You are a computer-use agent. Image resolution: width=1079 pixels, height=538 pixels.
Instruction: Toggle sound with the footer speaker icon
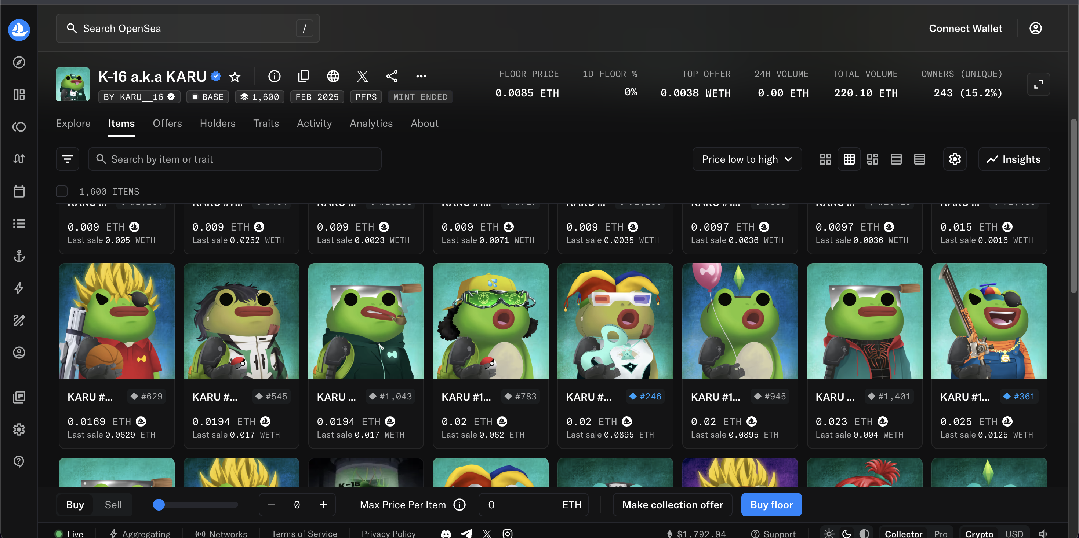1043,533
